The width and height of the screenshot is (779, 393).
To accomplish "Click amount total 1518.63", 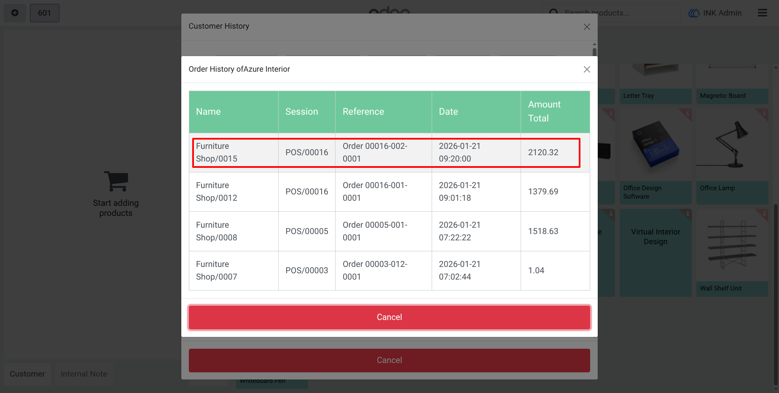I will point(543,231).
